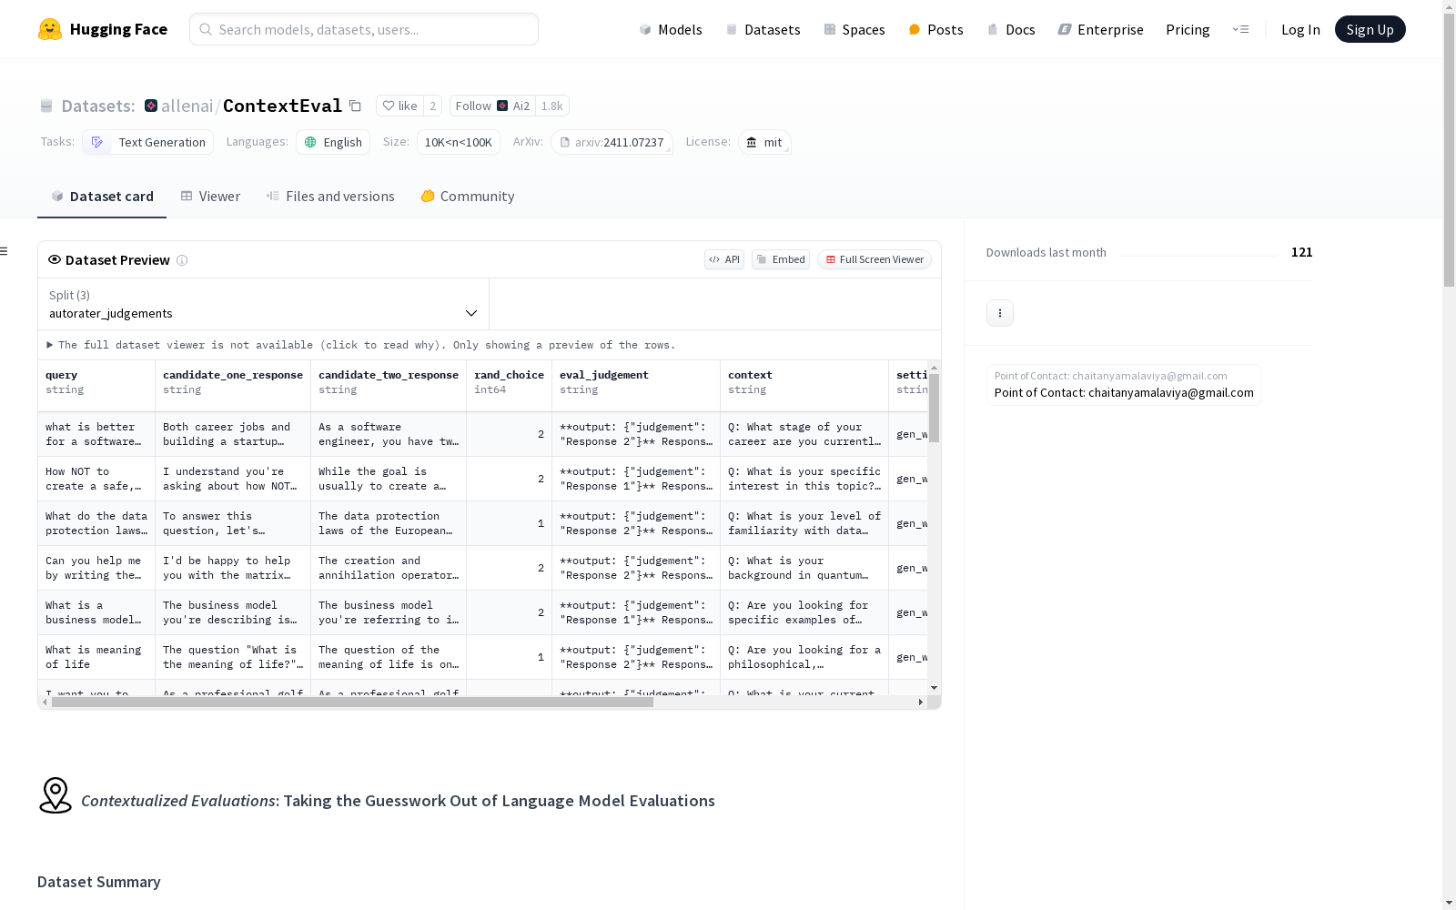Click the Sign Up button
Screen dimensions: 1456x910
(1370, 29)
